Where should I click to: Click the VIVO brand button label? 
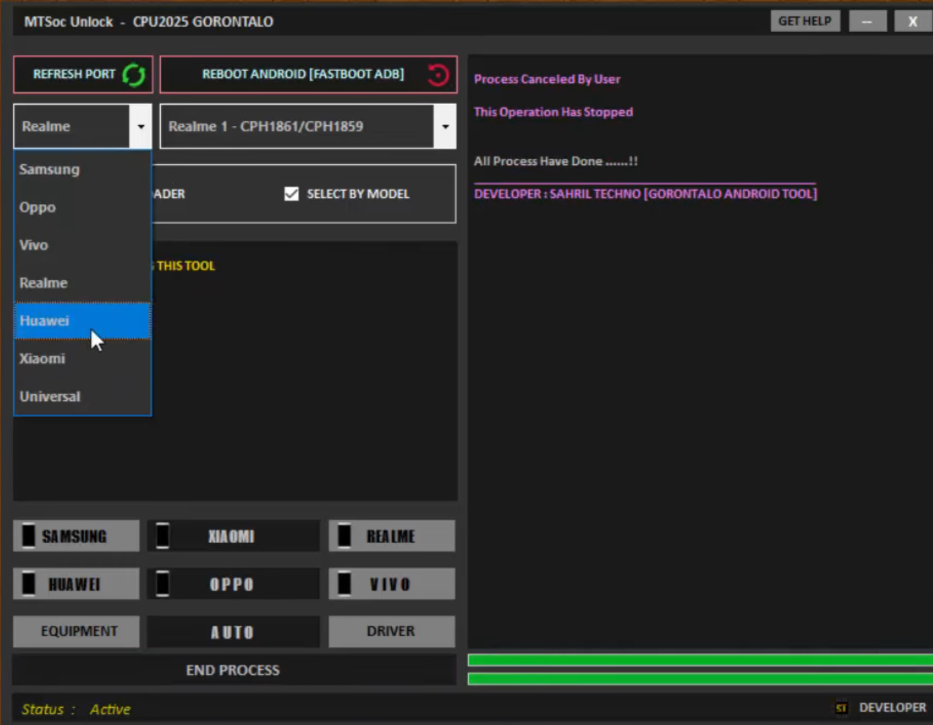pyautogui.click(x=390, y=585)
